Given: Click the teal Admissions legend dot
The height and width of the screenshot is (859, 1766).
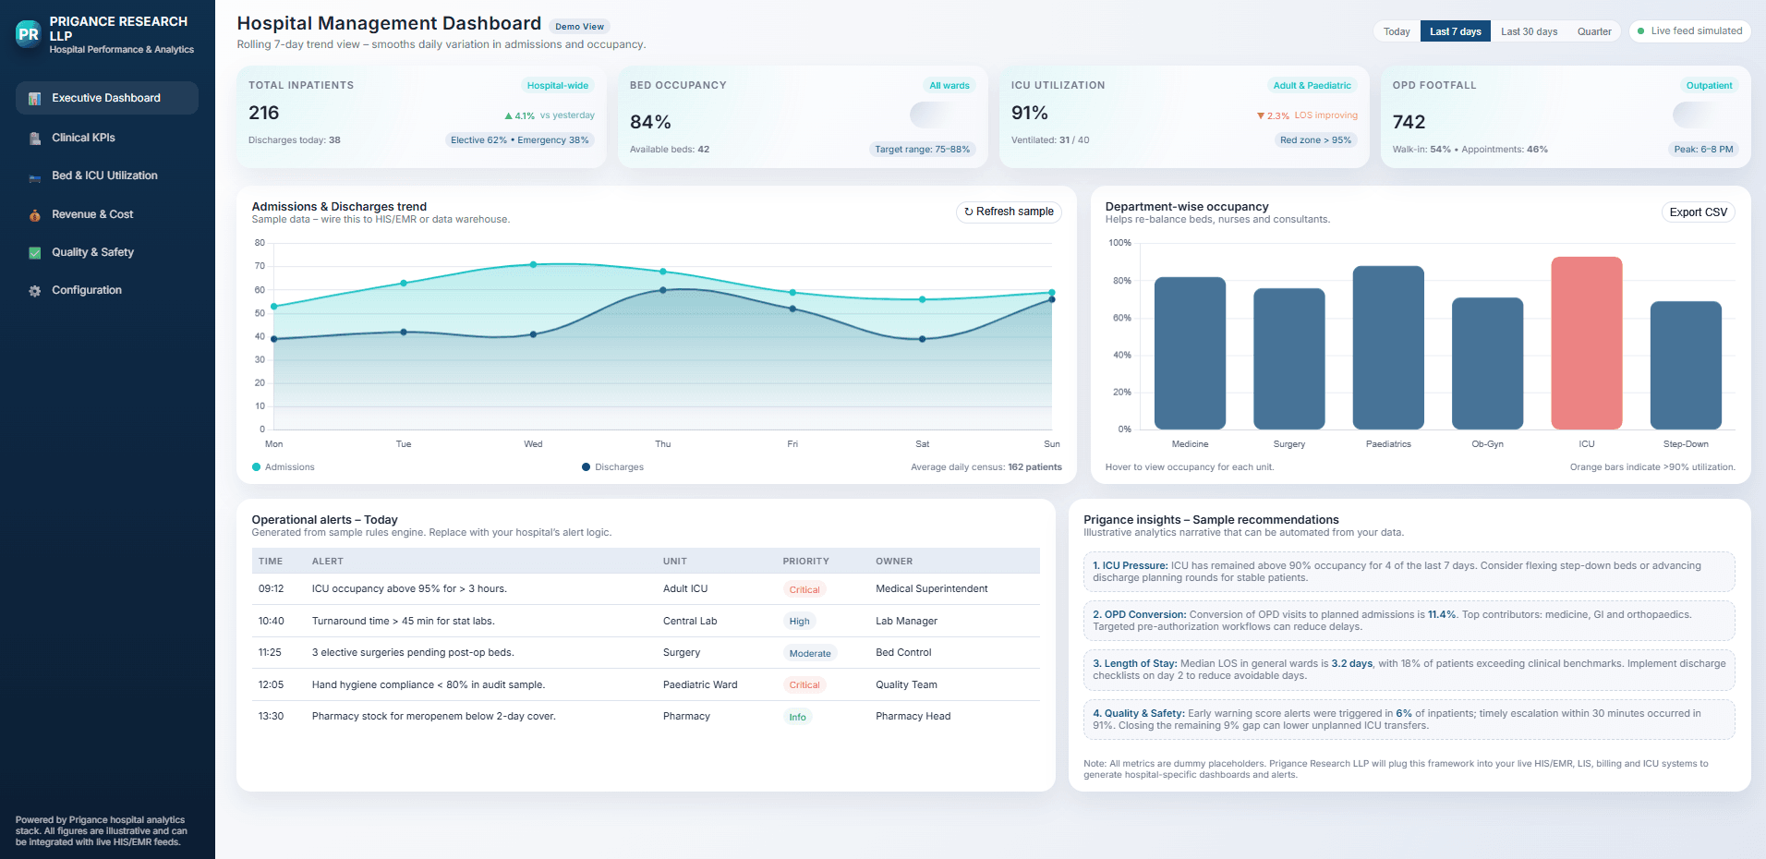Looking at the screenshot, I should tap(256, 466).
